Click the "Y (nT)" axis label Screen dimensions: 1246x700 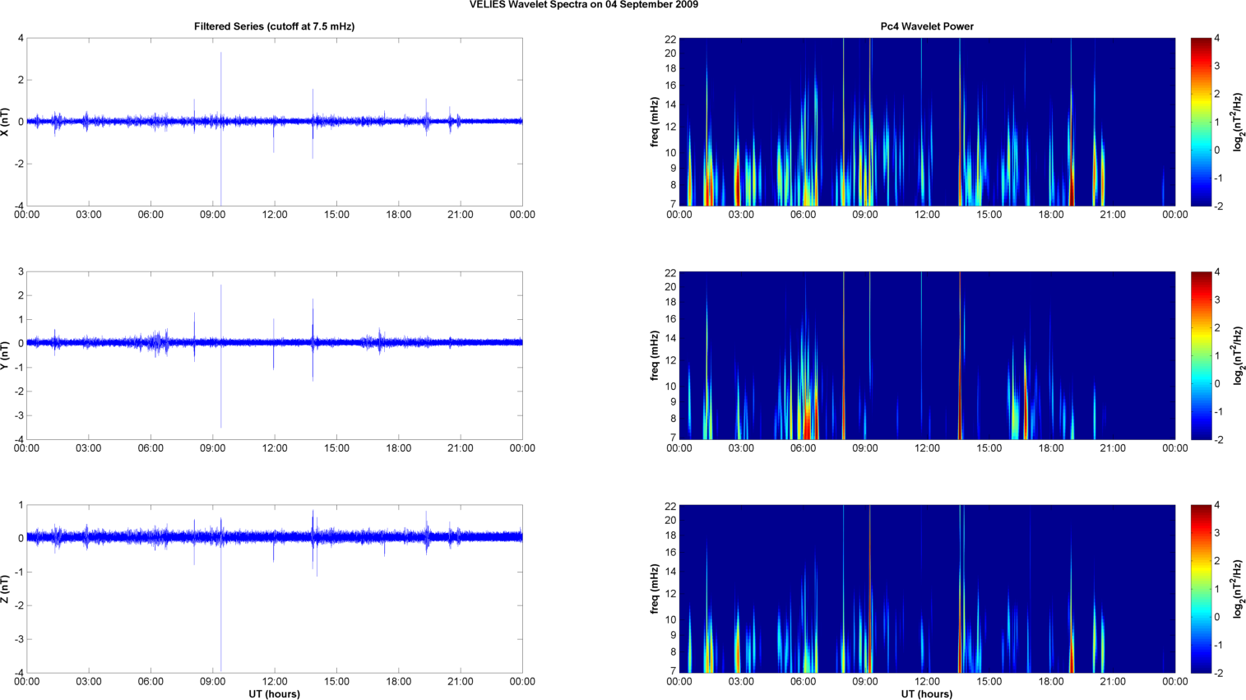6,355
